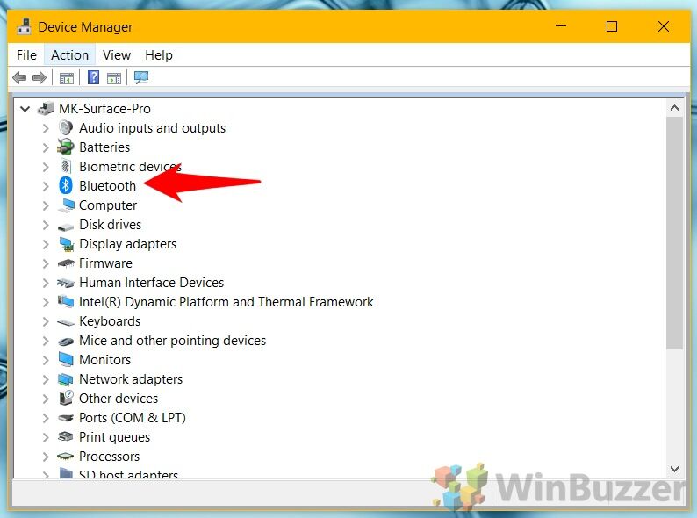Click the Network adapters icon
Image resolution: width=697 pixels, height=518 pixels.
click(x=66, y=379)
